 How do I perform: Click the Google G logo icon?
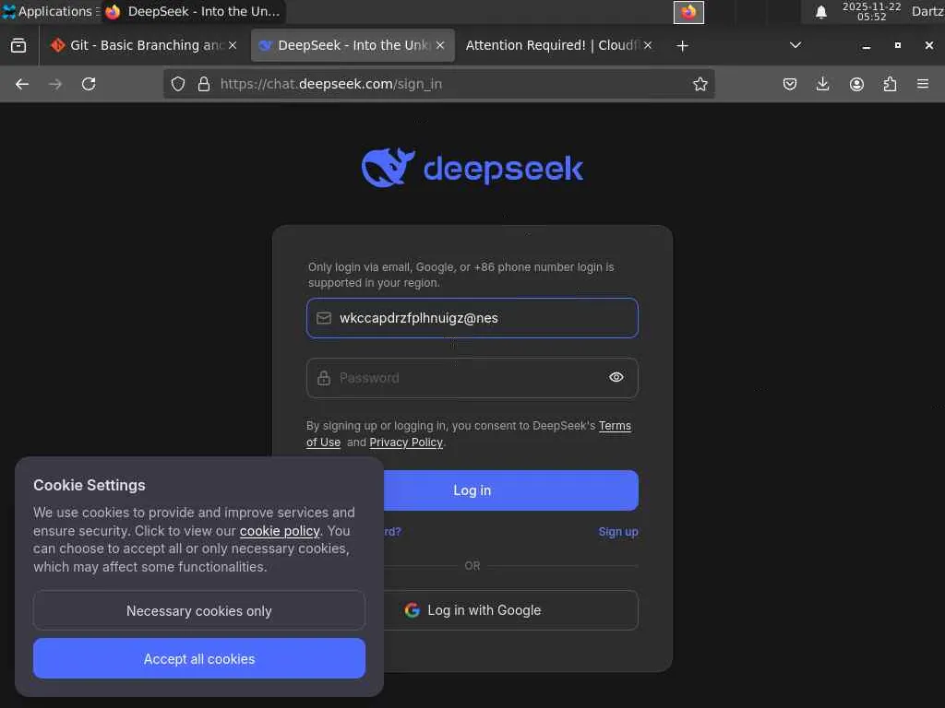click(x=413, y=610)
